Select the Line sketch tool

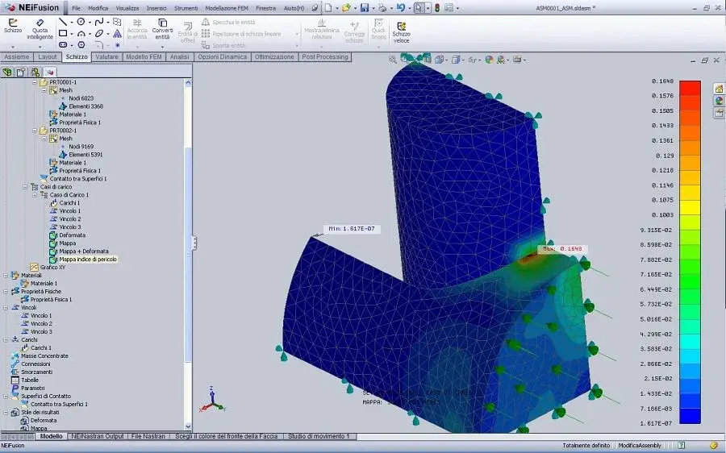pos(62,22)
